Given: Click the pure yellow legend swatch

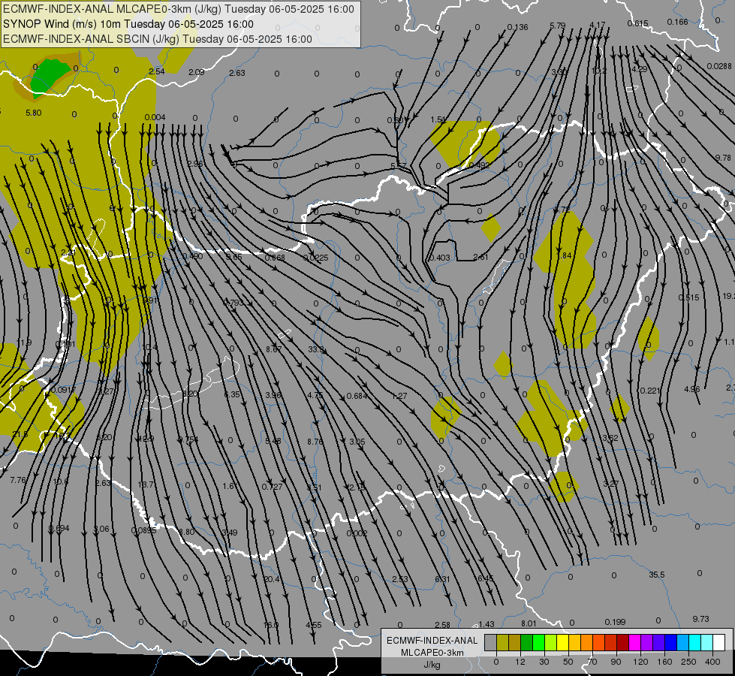Looking at the screenshot, I should click(x=563, y=642).
